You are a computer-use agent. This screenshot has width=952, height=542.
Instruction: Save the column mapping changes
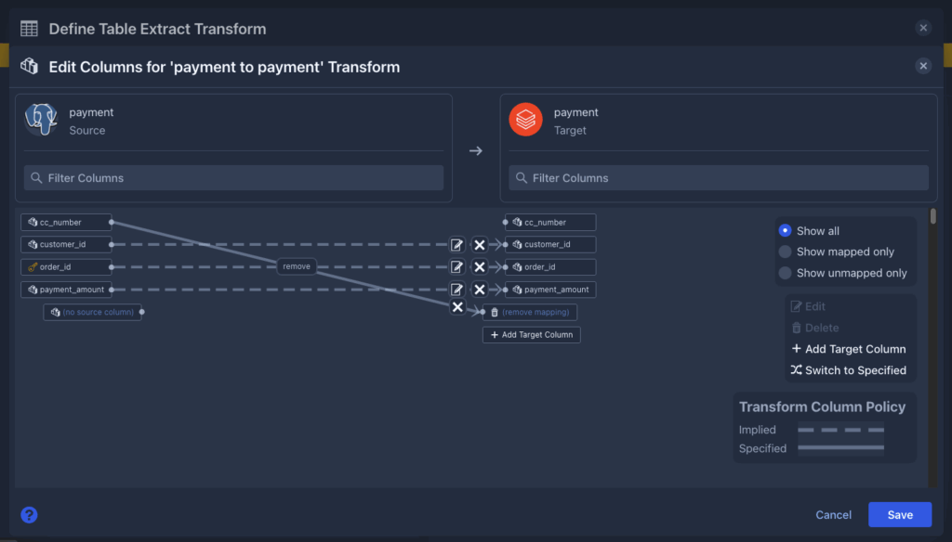click(900, 515)
